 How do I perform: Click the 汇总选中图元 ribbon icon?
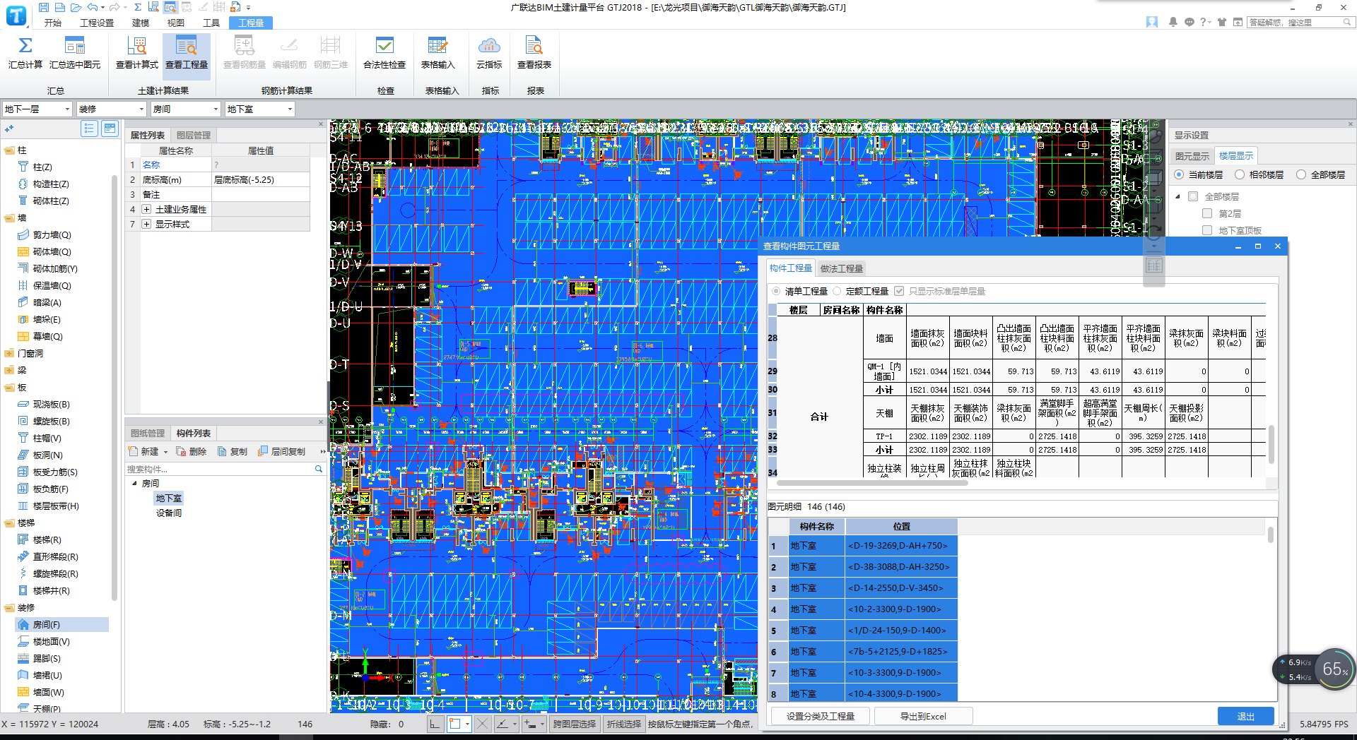pos(75,46)
